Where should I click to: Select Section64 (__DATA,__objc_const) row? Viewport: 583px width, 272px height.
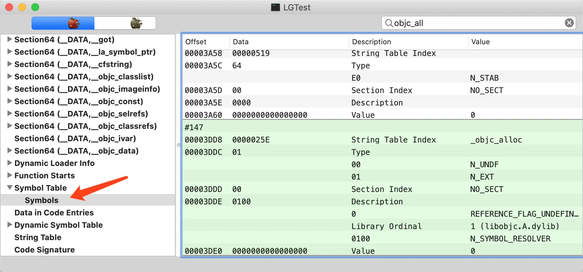point(79,102)
